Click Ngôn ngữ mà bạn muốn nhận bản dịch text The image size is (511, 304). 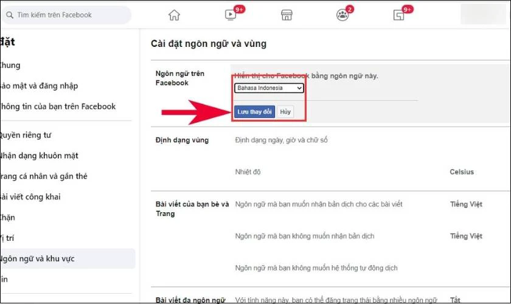(x=319, y=204)
